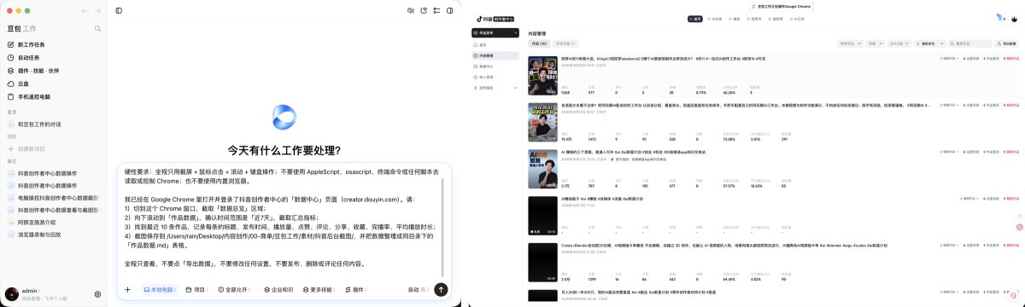Open the 发布日期 filter dropdown

coord(899,43)
